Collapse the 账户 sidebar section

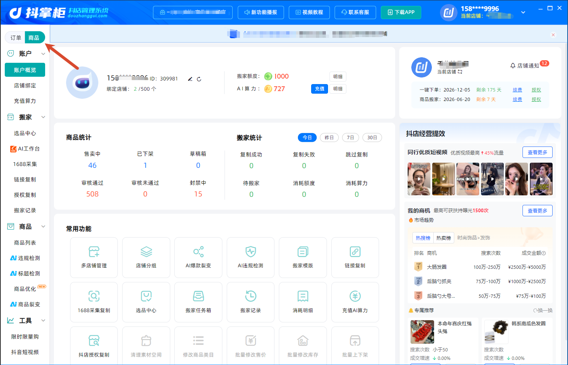tap(43, 54)
